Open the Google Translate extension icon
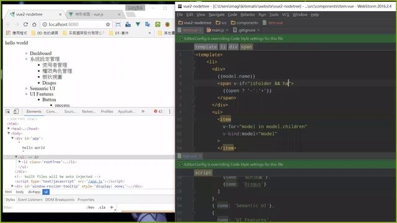Image resolution: width=397 pixels, height=223 pixels. [x=148, y=24]
